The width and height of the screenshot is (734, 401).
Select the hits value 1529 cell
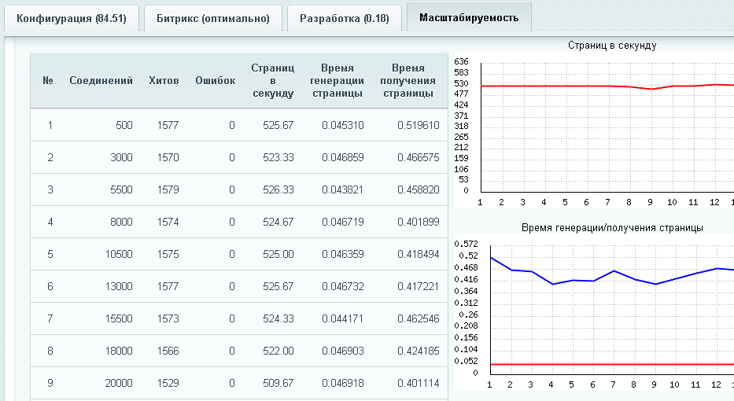coord(168,383)
